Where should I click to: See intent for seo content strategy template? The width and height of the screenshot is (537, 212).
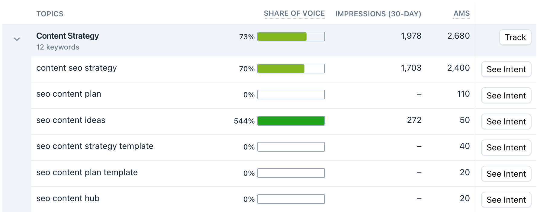click(x=506, y=147)
